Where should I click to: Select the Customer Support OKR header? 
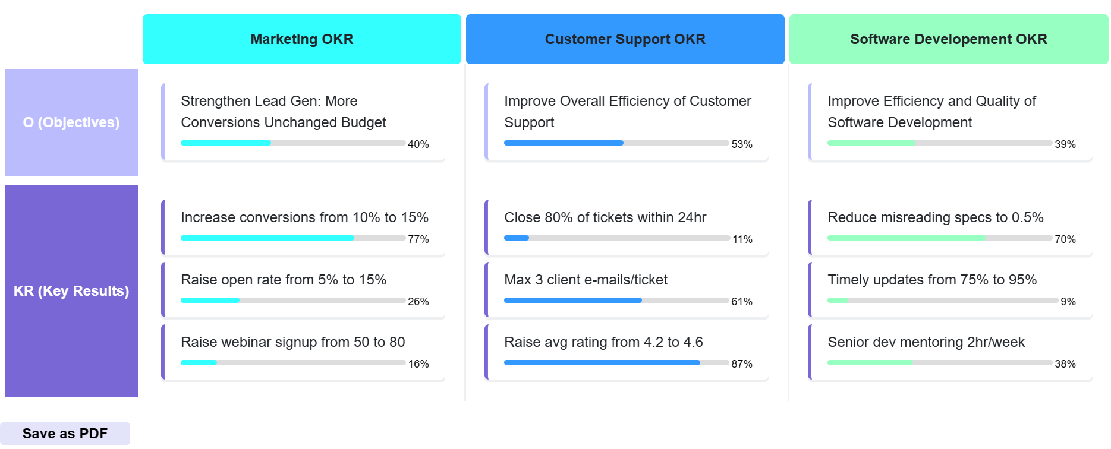point(625,39)
